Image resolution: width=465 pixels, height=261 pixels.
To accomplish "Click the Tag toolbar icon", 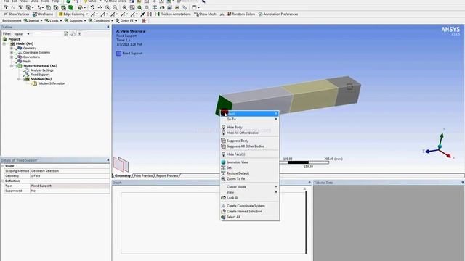I will (185, 7).
